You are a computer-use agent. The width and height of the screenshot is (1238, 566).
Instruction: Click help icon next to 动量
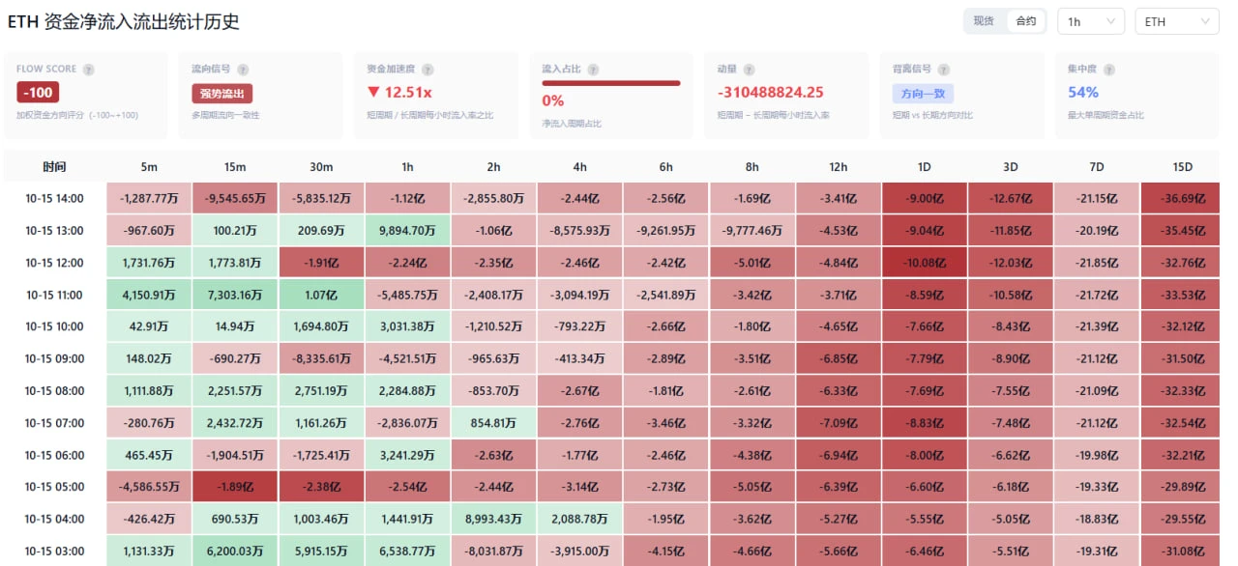click(750, 70)
